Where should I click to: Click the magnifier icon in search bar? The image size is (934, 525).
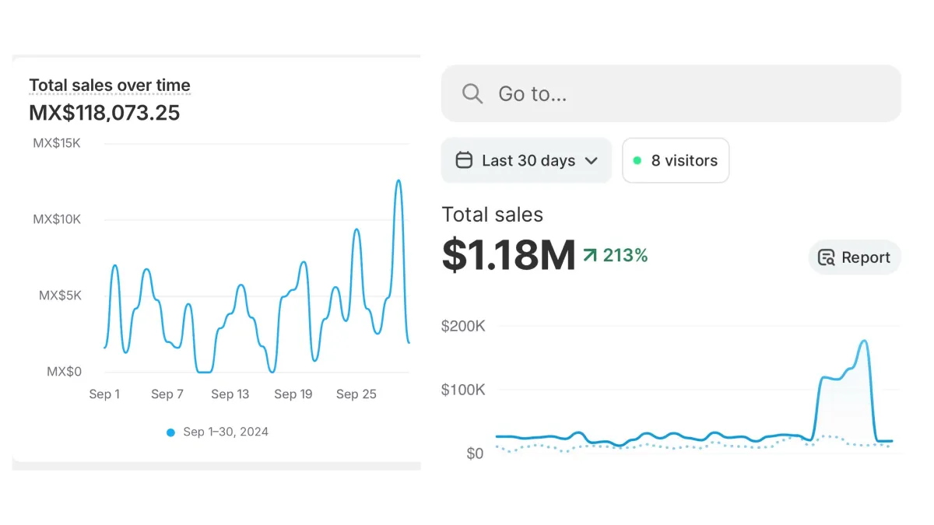(472, 93)
